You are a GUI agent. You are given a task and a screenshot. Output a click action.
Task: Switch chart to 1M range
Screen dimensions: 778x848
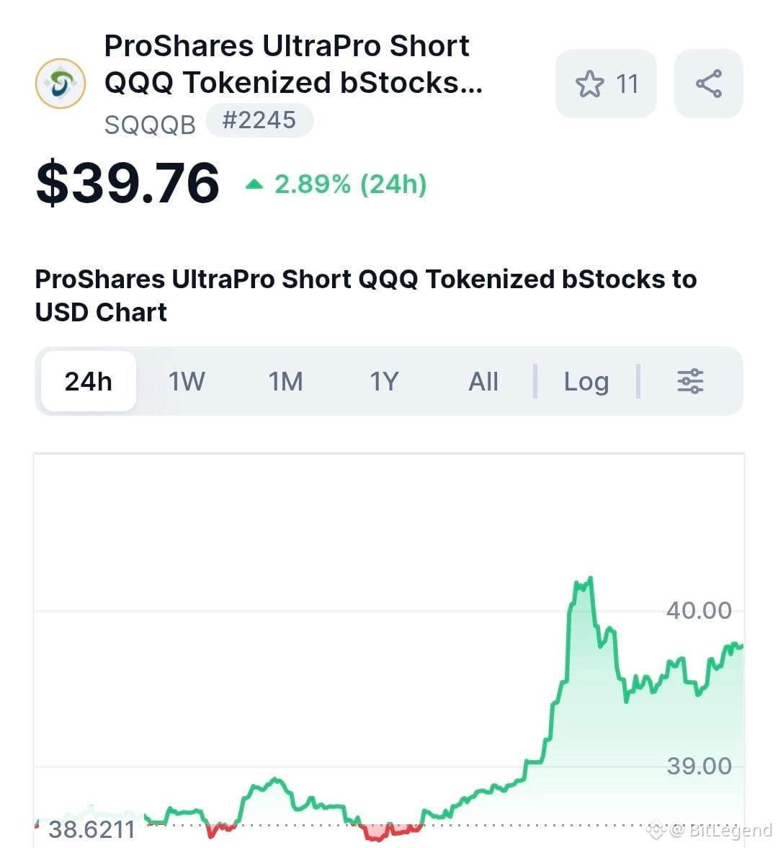click(285, 381)
